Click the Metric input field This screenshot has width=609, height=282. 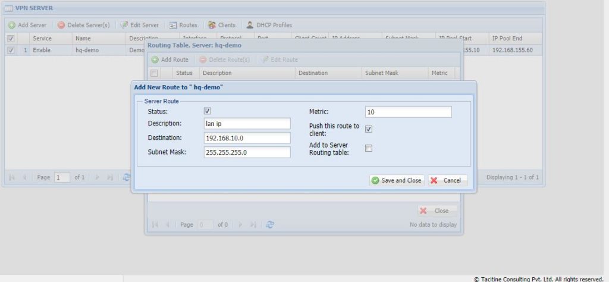(x=408, y=112)
